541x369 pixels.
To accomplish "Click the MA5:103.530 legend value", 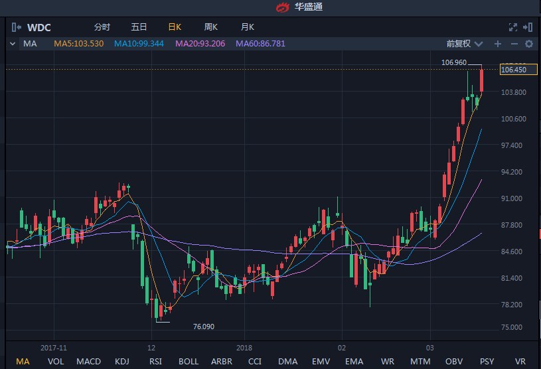I will pos(78,44).
